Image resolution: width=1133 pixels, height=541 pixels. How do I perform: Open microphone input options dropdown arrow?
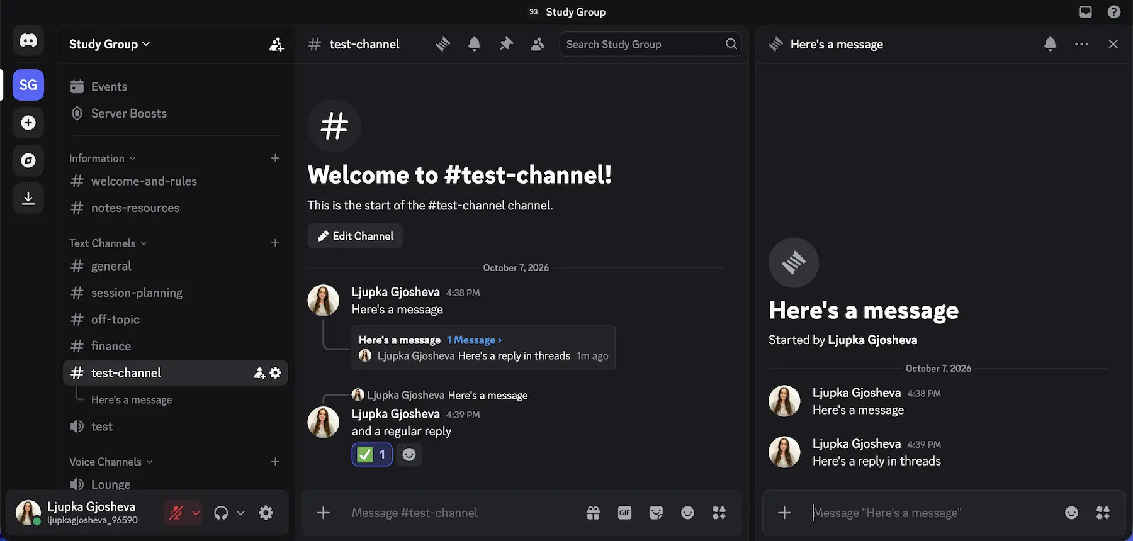(196, 513)
